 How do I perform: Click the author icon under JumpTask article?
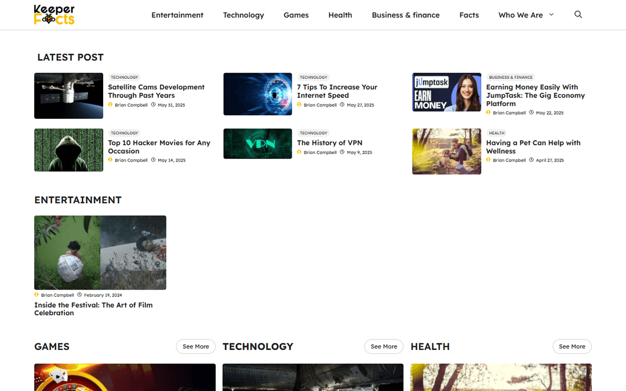(x=488, y=112)
